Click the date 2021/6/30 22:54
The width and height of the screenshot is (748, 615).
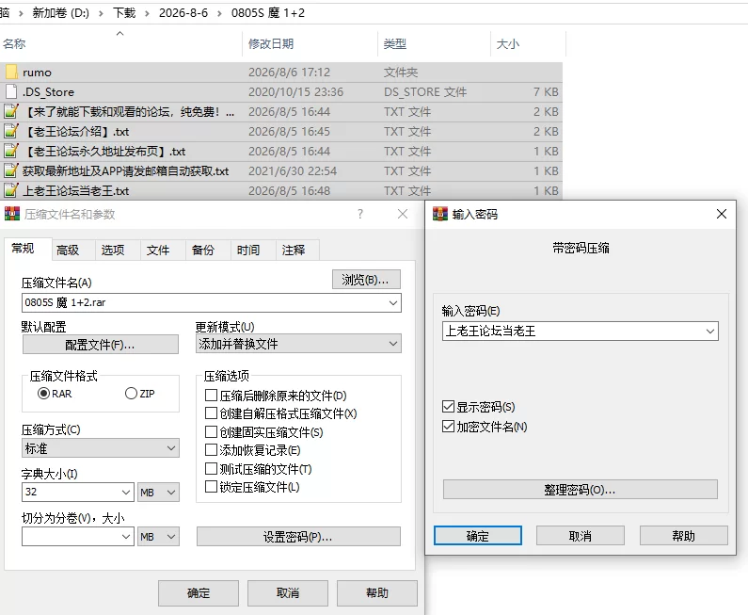[293, 171]
